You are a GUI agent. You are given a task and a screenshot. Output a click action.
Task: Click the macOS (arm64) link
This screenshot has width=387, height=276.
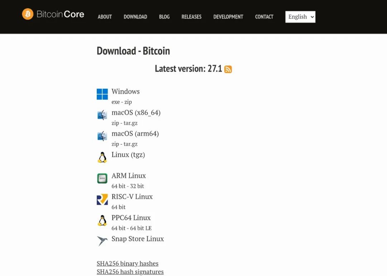[x=135, y=134]
